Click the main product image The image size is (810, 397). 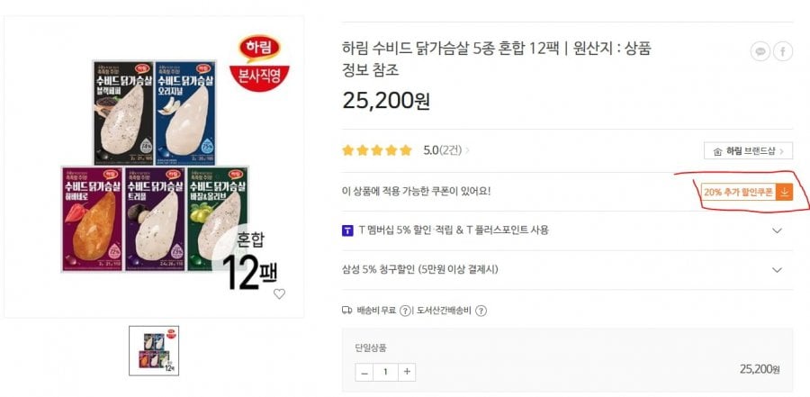[154, 167]
